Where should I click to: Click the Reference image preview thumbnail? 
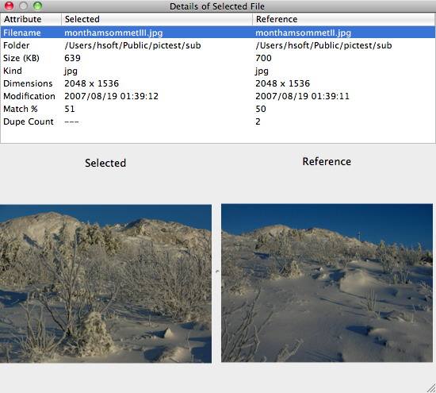point(327,283)
